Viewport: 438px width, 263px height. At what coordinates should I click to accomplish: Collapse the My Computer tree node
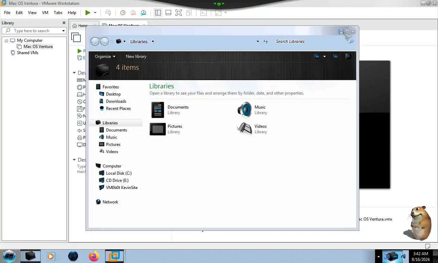tap(6, 40)
